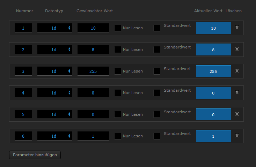Image resolution: width=256 pixels, height=167 pixels.
Task: Tick the Standardwert checkbox for parameter 2
Action: click(x=157, y=50)
